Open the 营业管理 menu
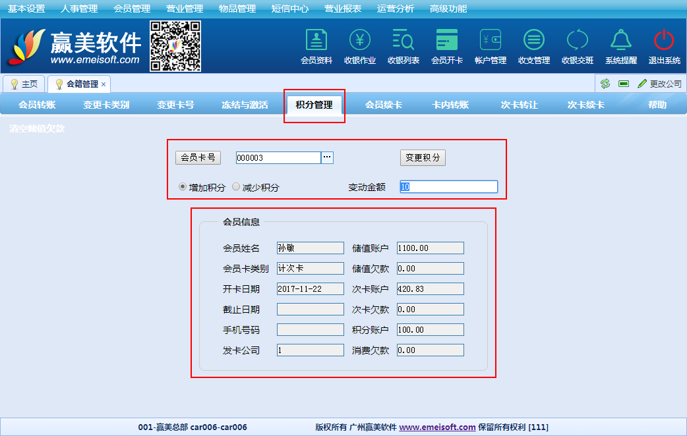 pos(185,9)
